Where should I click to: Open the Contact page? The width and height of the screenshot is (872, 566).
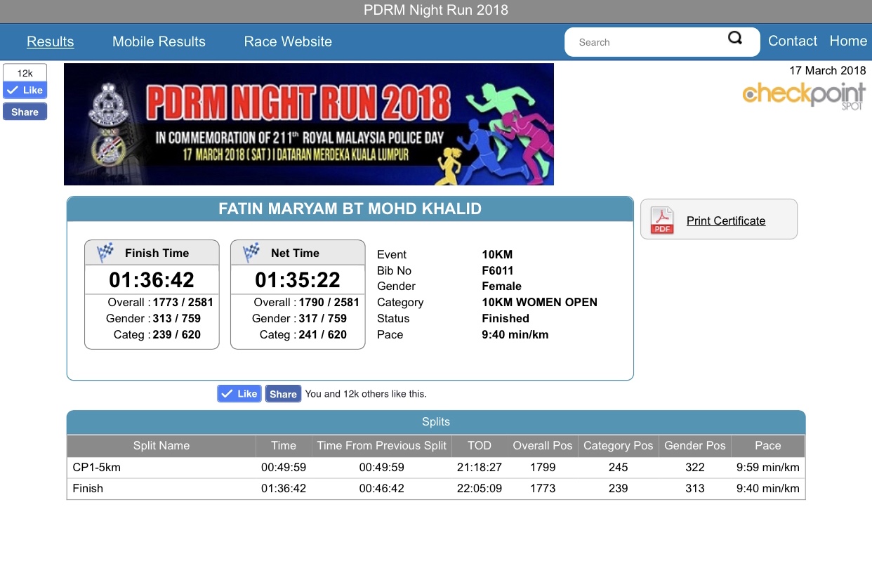(792, 41)
